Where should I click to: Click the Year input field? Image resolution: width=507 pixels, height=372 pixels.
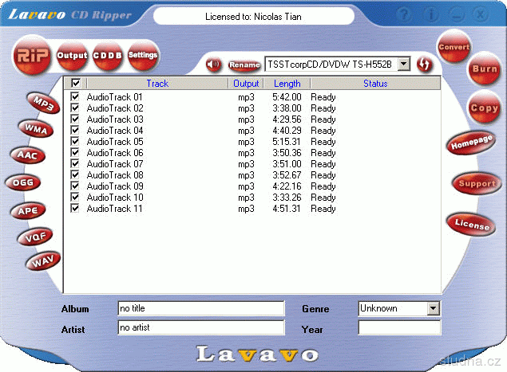coord(399,328)
